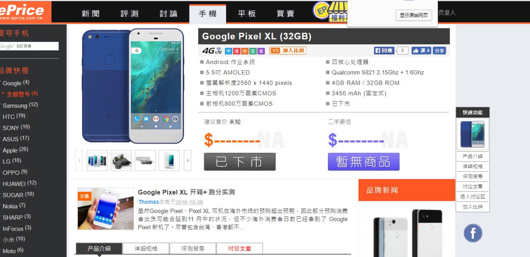Open the 新聞 navigation menu
The width and height of the screenshot is (530, 257).
pyautogui.click(x=91, y=14)
